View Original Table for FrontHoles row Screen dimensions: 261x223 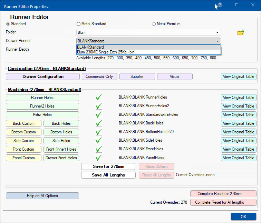coord(239,149)
